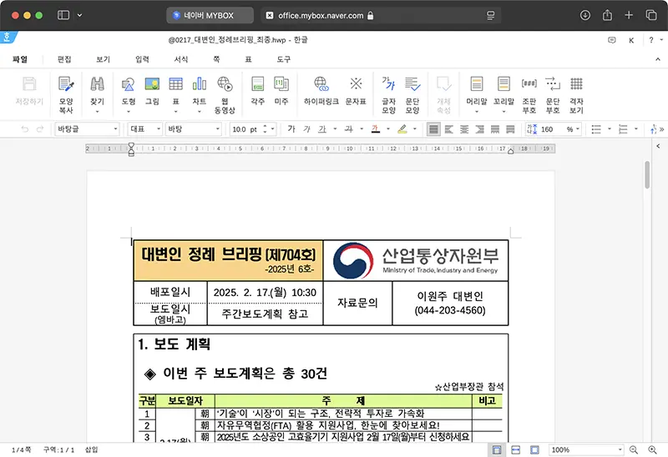Apply the yellow highlighter color
Viewport: 668px width, 457px height.
(402, 129)
